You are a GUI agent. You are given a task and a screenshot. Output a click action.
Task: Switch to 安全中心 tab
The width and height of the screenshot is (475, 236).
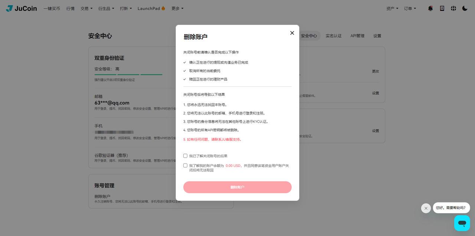(309, 36)
